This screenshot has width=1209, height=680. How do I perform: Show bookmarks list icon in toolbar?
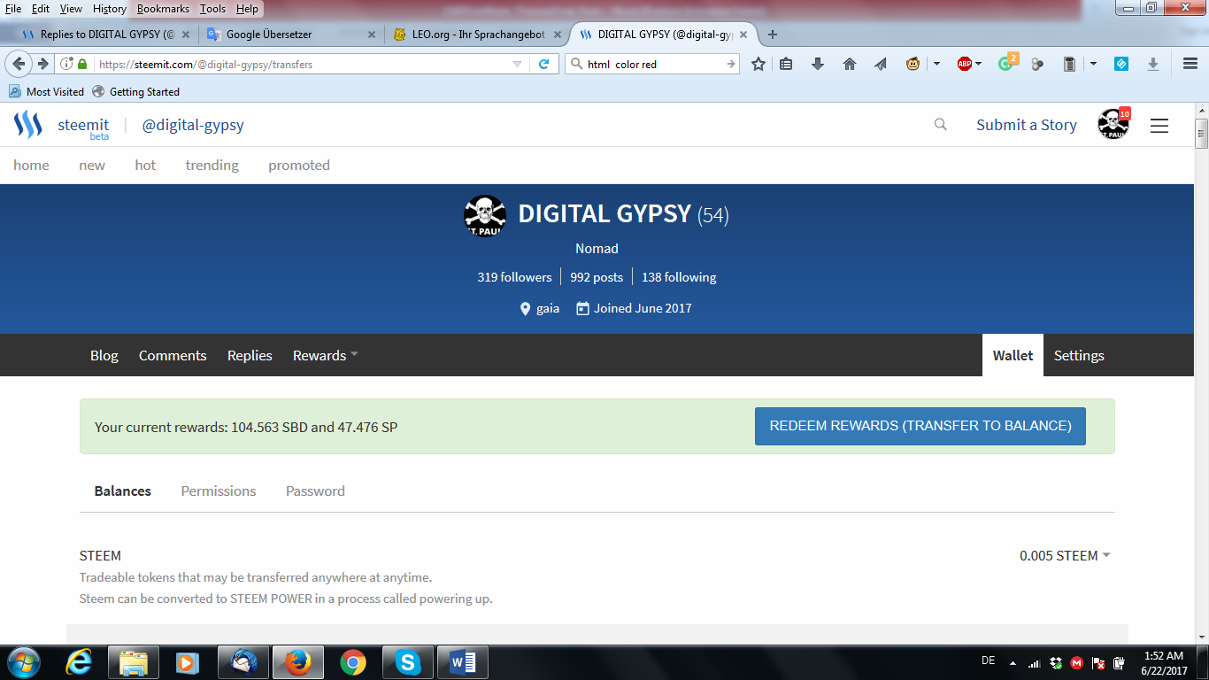[786, 64]
